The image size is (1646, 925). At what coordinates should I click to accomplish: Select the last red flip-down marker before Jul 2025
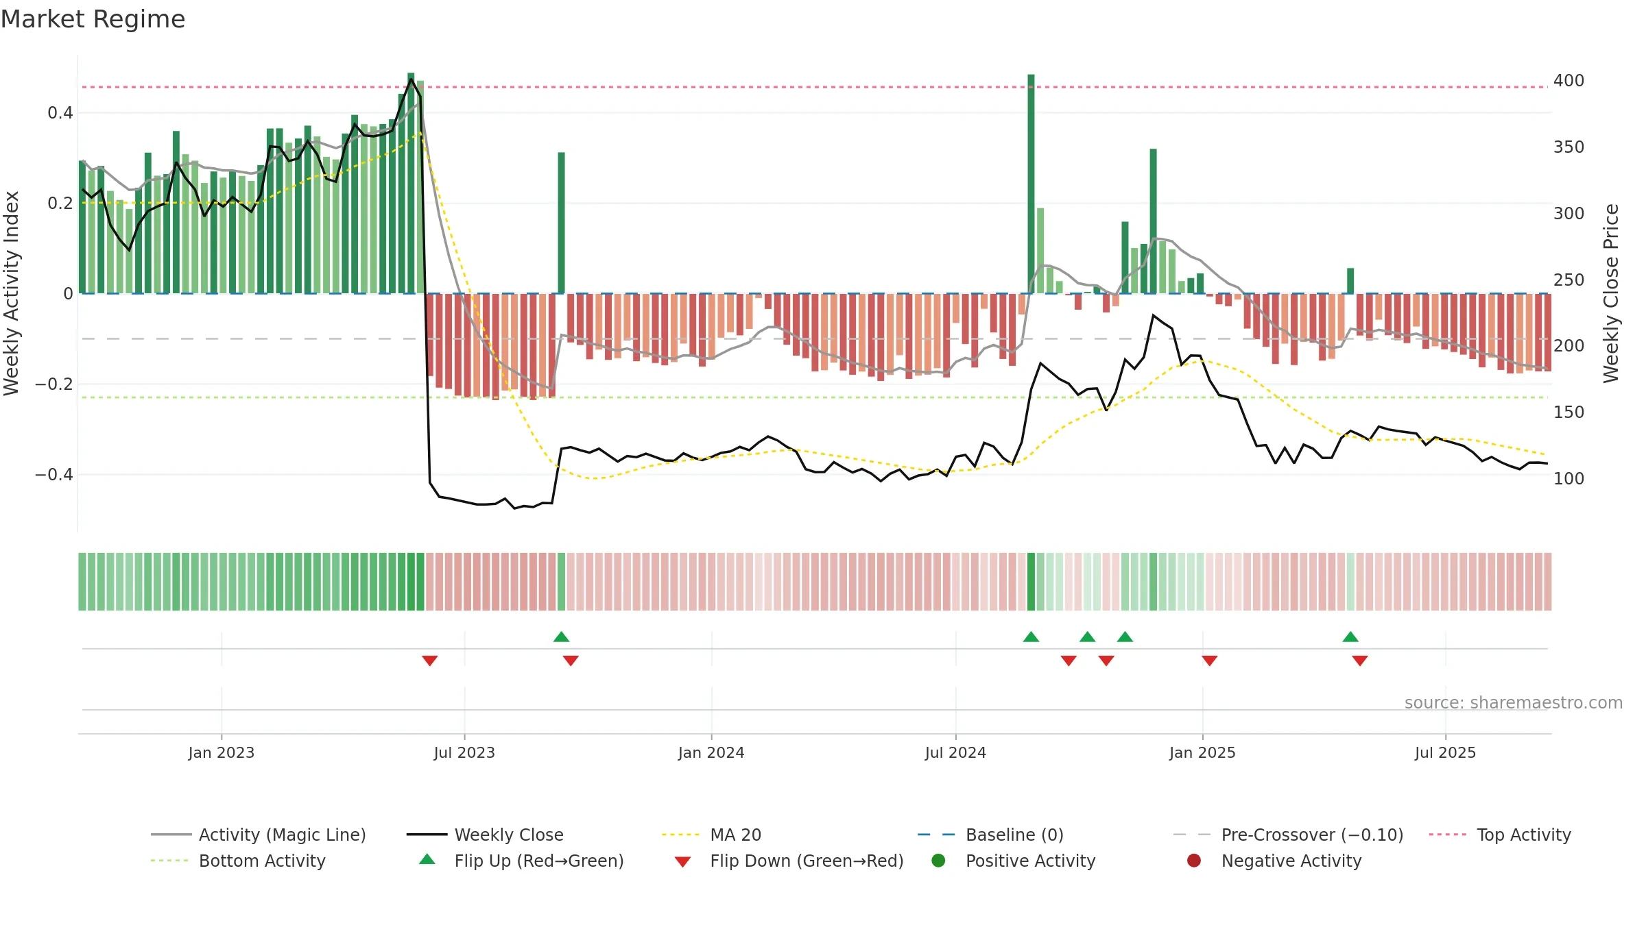click(1360, 661)
